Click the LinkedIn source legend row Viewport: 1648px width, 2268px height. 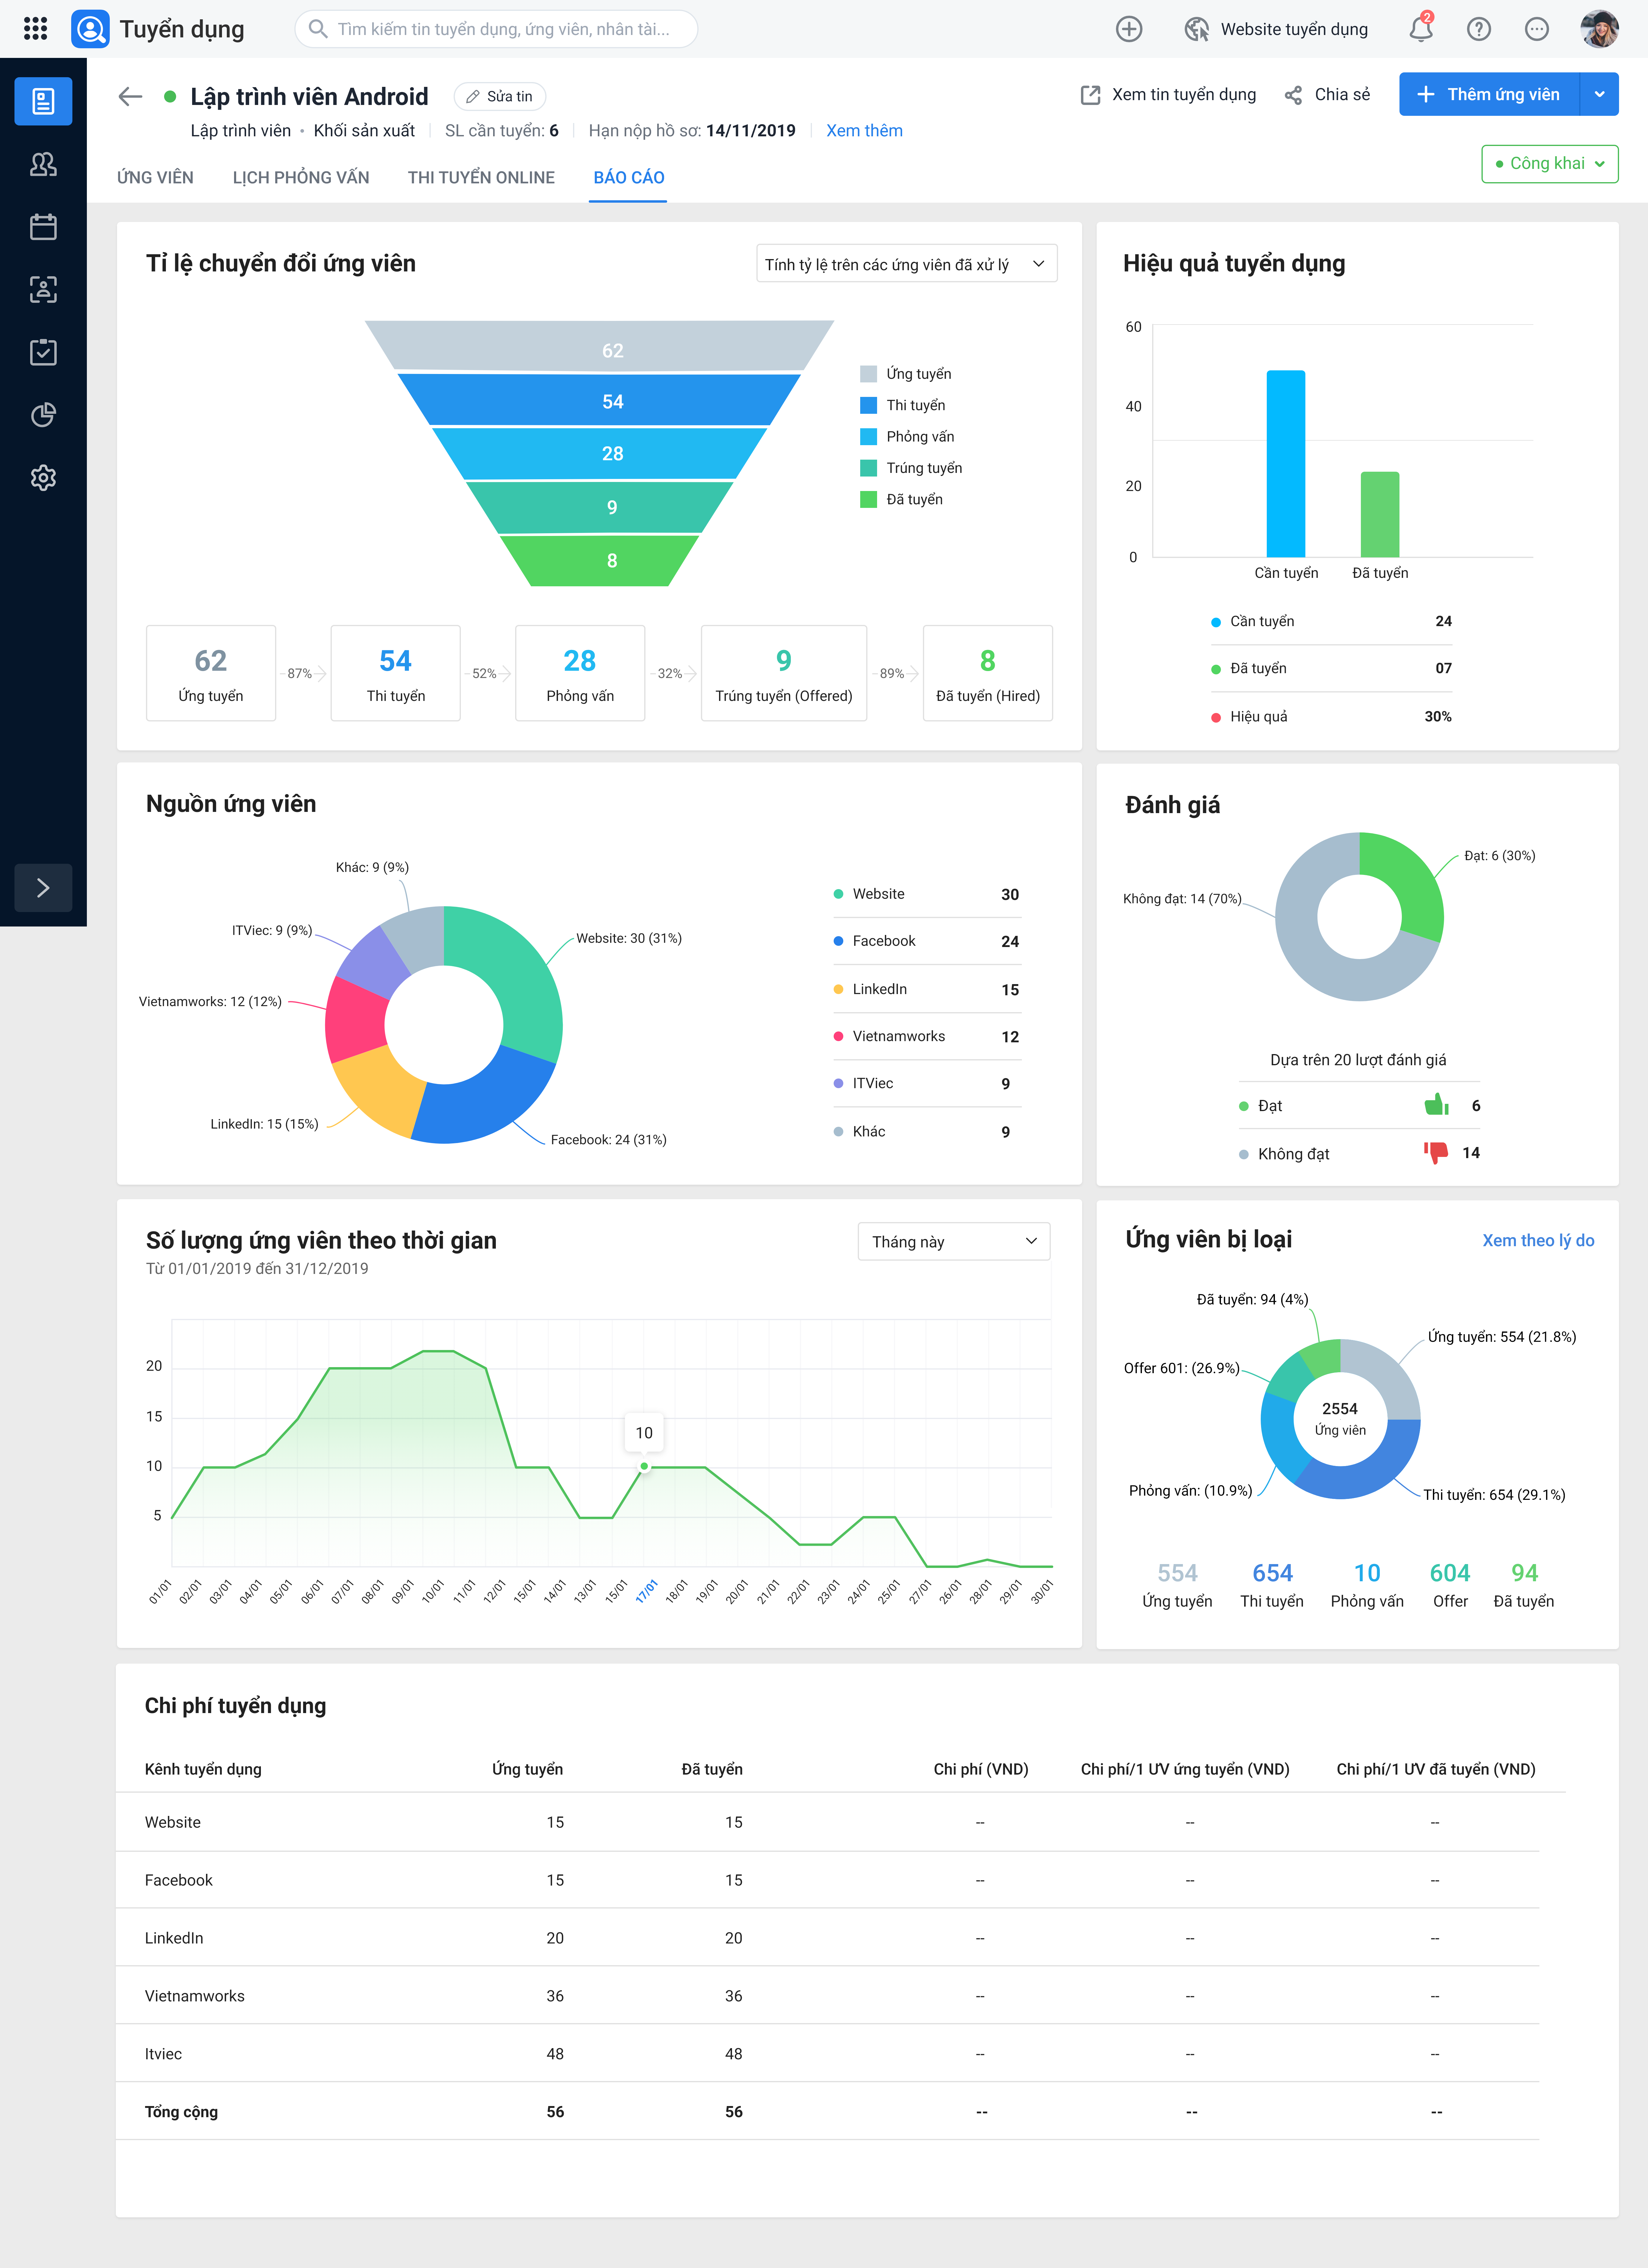(x=927, y=989)
